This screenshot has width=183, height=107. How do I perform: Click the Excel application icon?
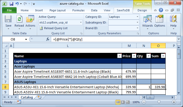[4, 4]
